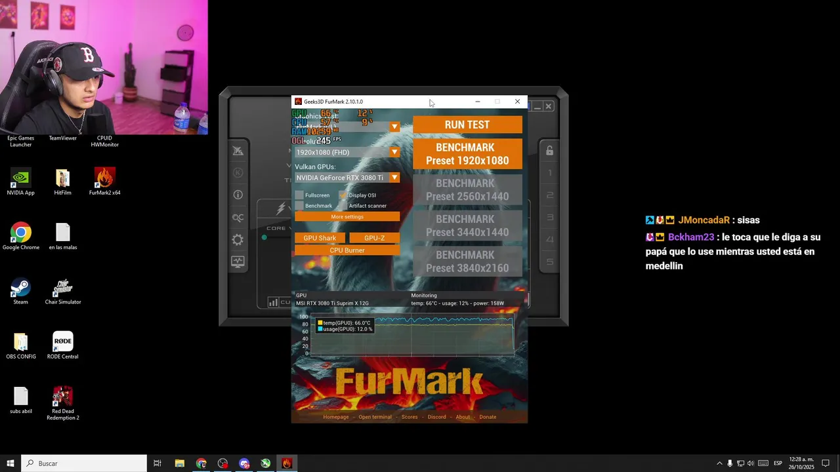
Task: Click the Windows Start button
Action: (x=10, y=463)
